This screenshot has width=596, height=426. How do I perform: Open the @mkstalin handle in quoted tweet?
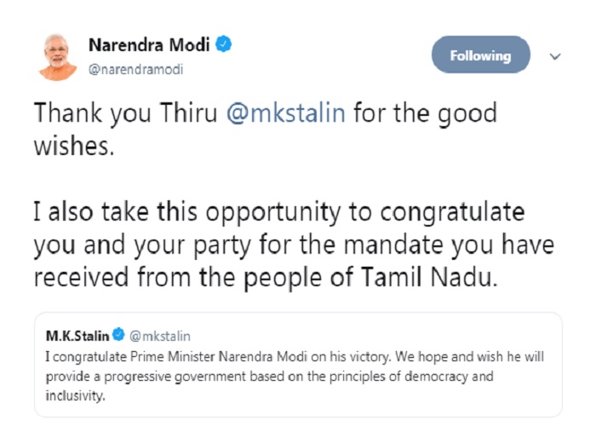(160, 337)
